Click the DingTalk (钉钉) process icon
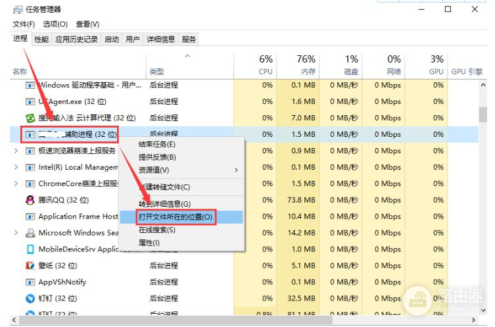 point(30,299)
